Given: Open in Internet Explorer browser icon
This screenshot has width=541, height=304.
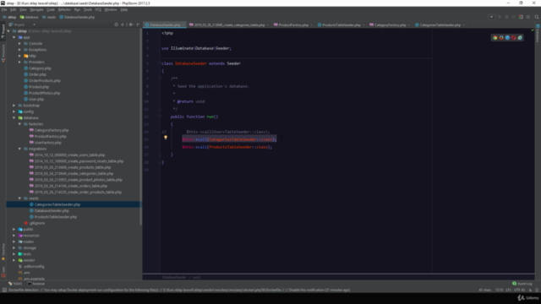Looking at the screenshot, I should pos(520,37).
